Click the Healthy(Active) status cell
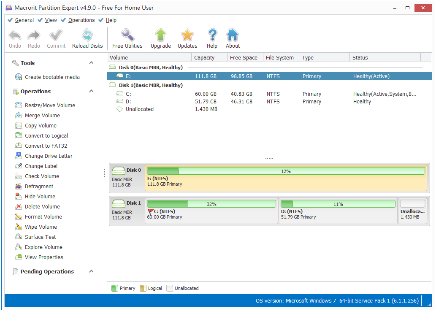This screenshot has height=311, width=436. pyautogui.click(x=371, y=76)
